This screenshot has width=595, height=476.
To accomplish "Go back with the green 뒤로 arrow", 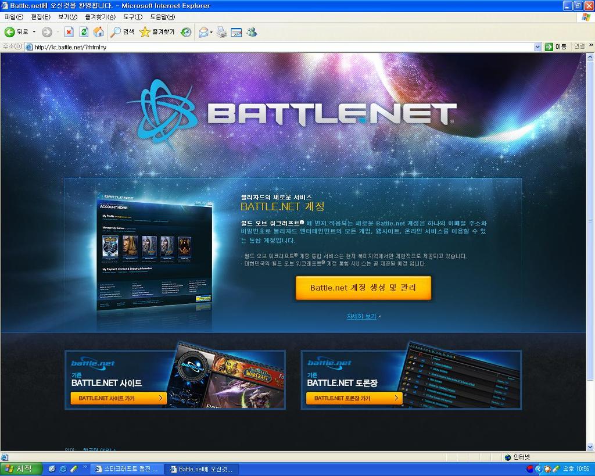I will tap(16, 33).
